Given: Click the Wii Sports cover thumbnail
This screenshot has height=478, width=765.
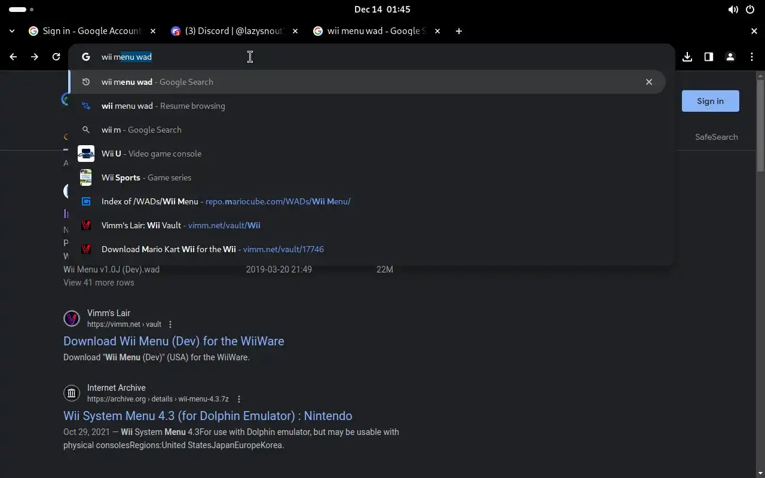Looking at the screenshot, I should tap(86, 177).
